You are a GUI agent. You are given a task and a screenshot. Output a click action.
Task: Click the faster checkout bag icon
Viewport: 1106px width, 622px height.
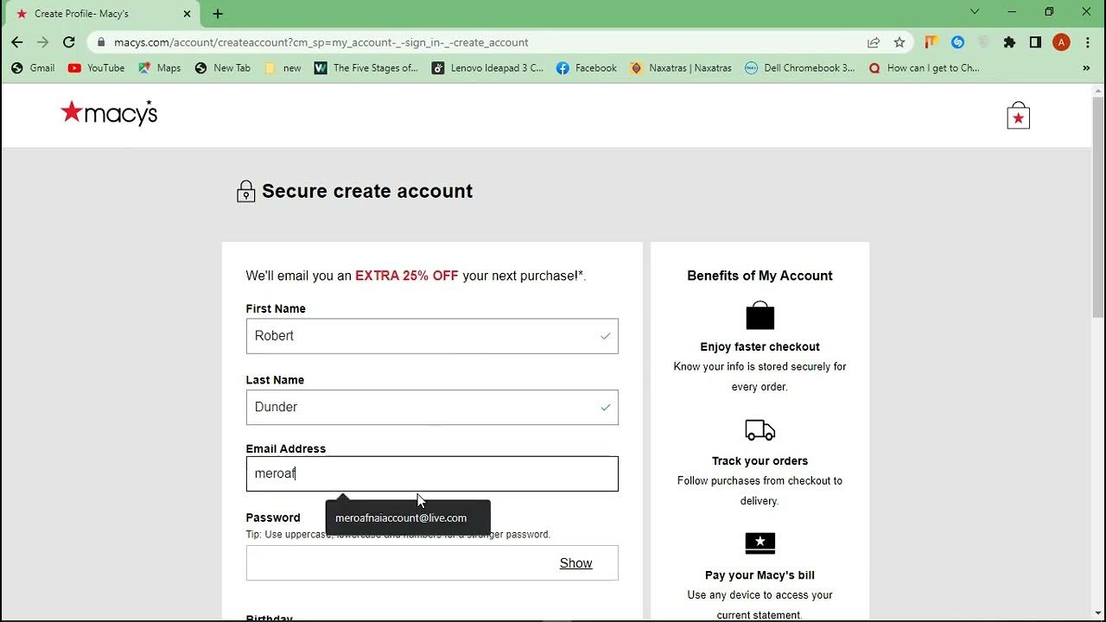(760, 315)
